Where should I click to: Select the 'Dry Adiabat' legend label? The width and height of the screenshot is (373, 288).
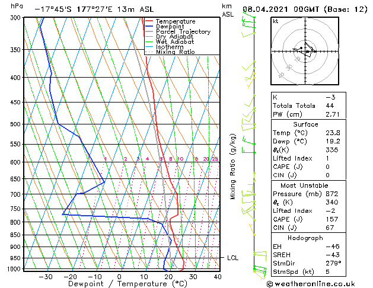coord(174,37)
